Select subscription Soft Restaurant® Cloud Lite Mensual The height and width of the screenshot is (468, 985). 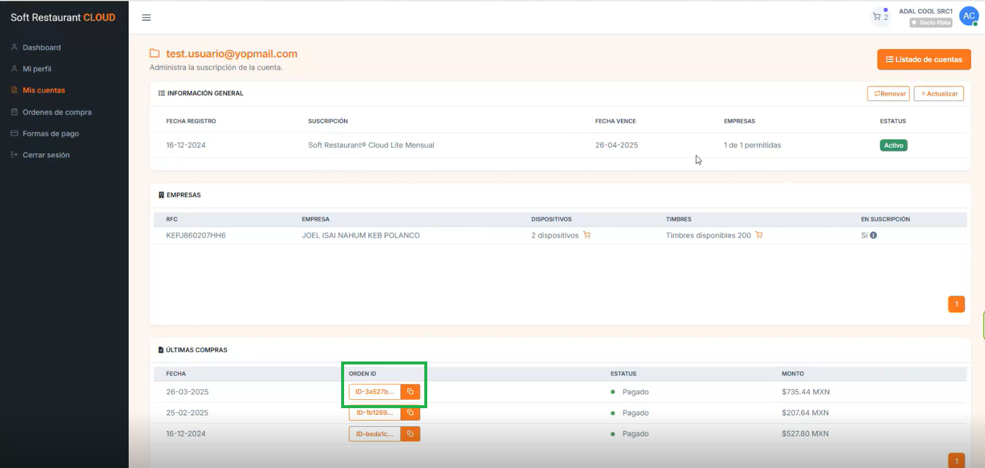(x=371, y=145)
